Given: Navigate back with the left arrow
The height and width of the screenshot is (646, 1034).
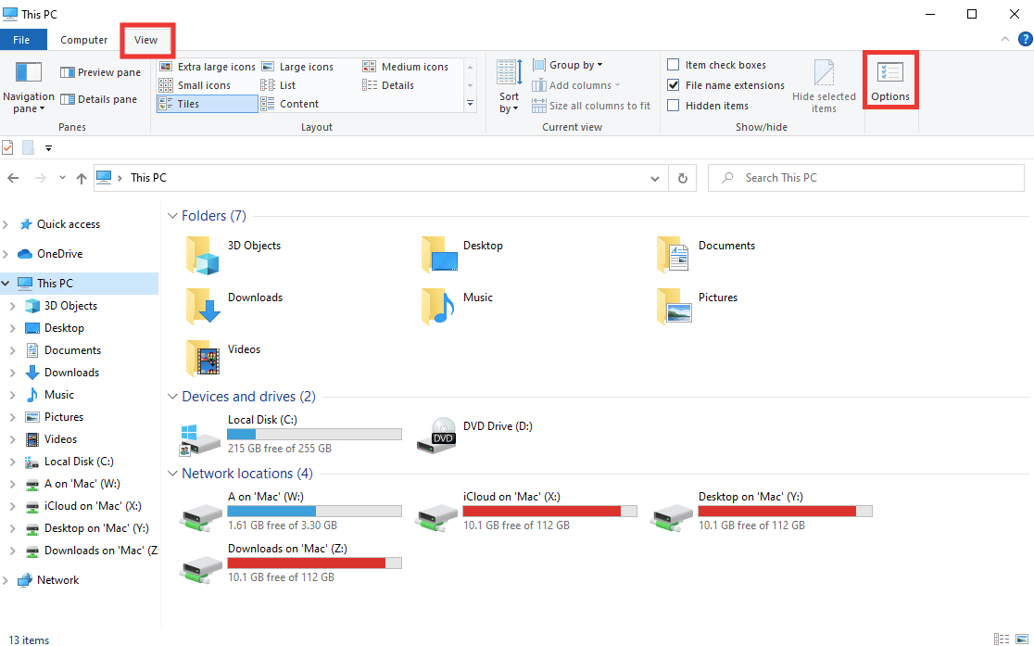Looking at the screenshot, I should [13, 178].
